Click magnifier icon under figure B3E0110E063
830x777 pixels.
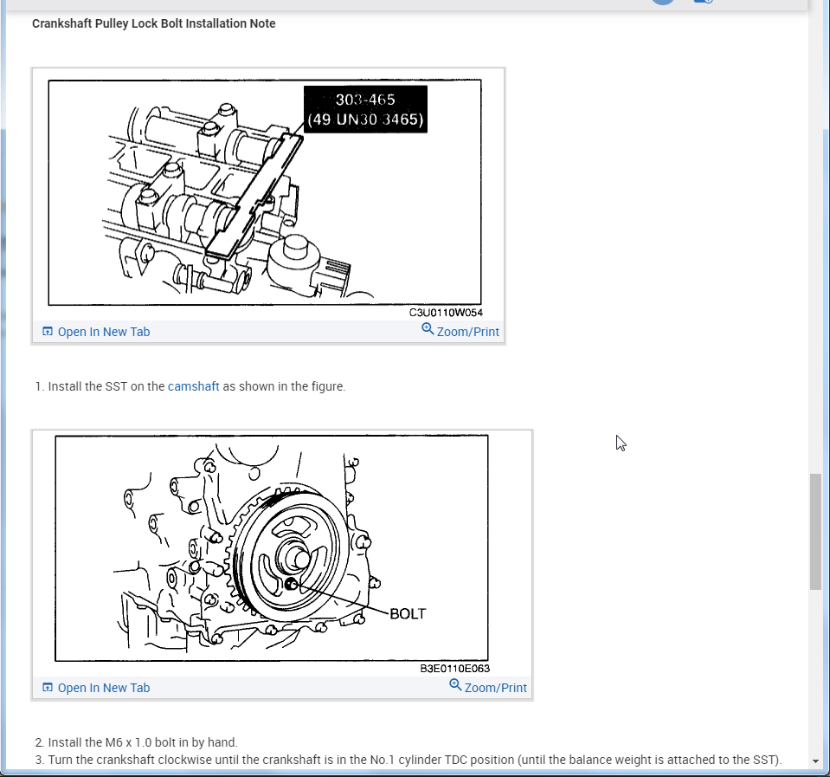coord(455,685)
